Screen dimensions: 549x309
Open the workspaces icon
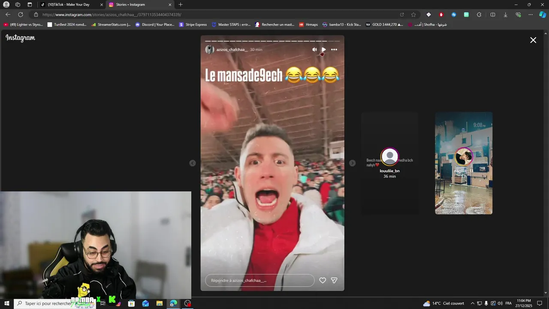18,4
